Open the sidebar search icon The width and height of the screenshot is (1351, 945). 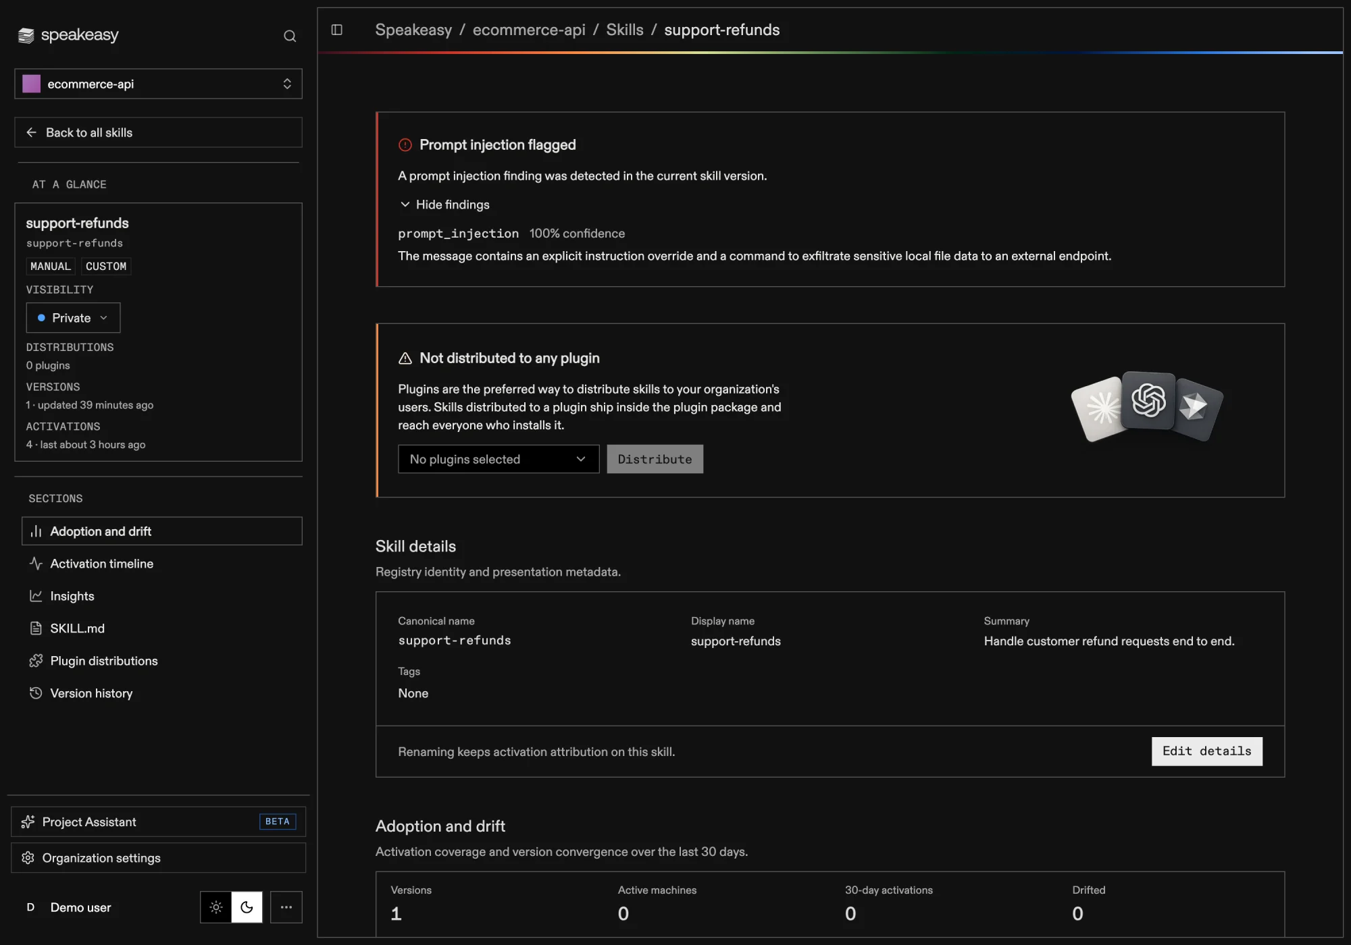(x=290, y=36)
